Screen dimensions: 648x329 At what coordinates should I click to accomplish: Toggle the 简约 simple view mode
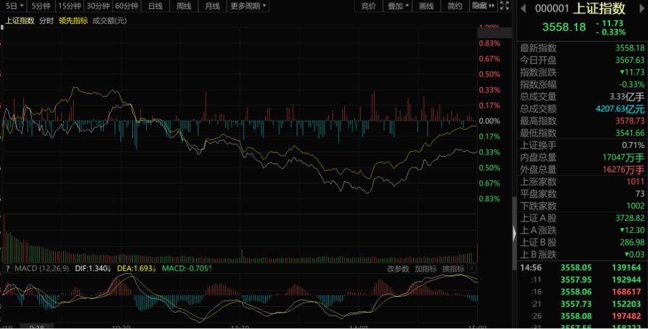tap(454, 6)
